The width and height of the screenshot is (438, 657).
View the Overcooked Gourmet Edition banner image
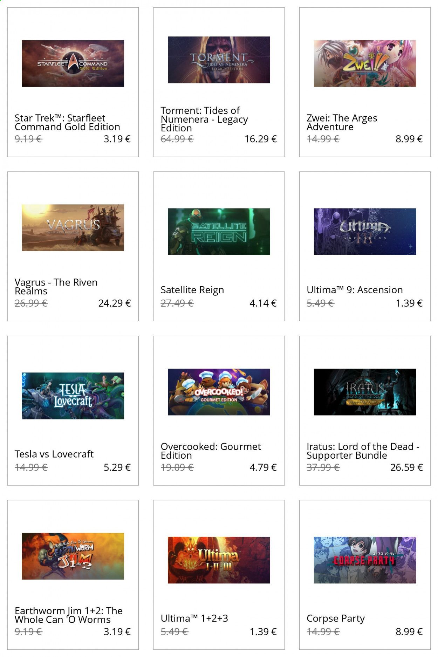click(x=219, y=392)
